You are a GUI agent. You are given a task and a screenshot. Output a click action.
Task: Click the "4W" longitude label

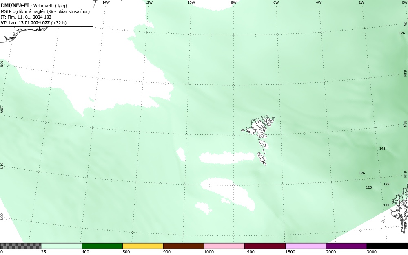[x=319, y=2]
